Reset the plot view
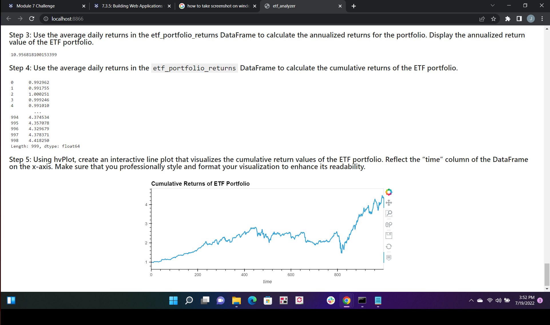Screen dimensions: 550x325 (389, 246)
